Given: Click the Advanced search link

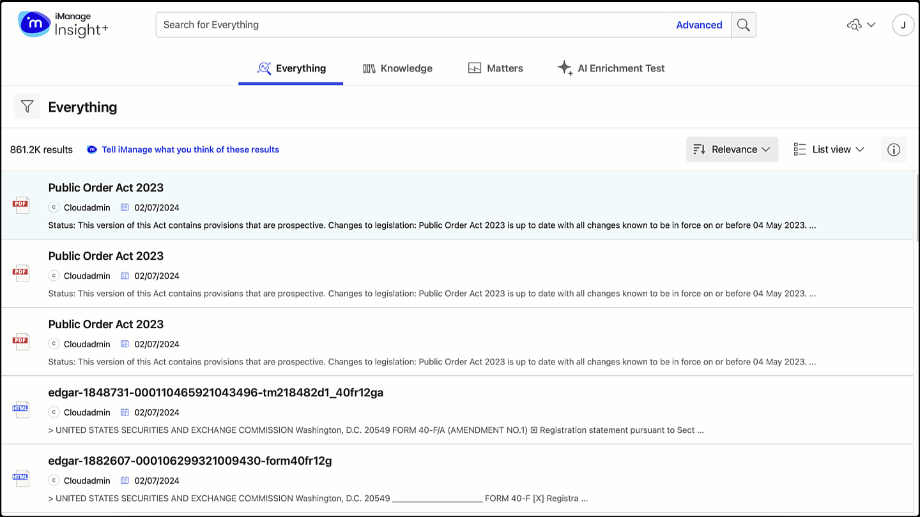Looking at the screenshot, I should click(699, 25).
